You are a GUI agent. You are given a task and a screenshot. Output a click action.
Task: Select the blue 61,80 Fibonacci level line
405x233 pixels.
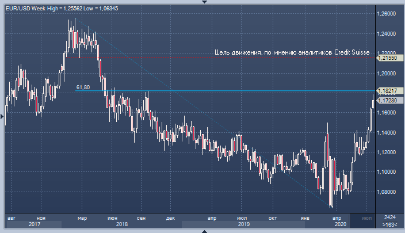coord(230,91)
